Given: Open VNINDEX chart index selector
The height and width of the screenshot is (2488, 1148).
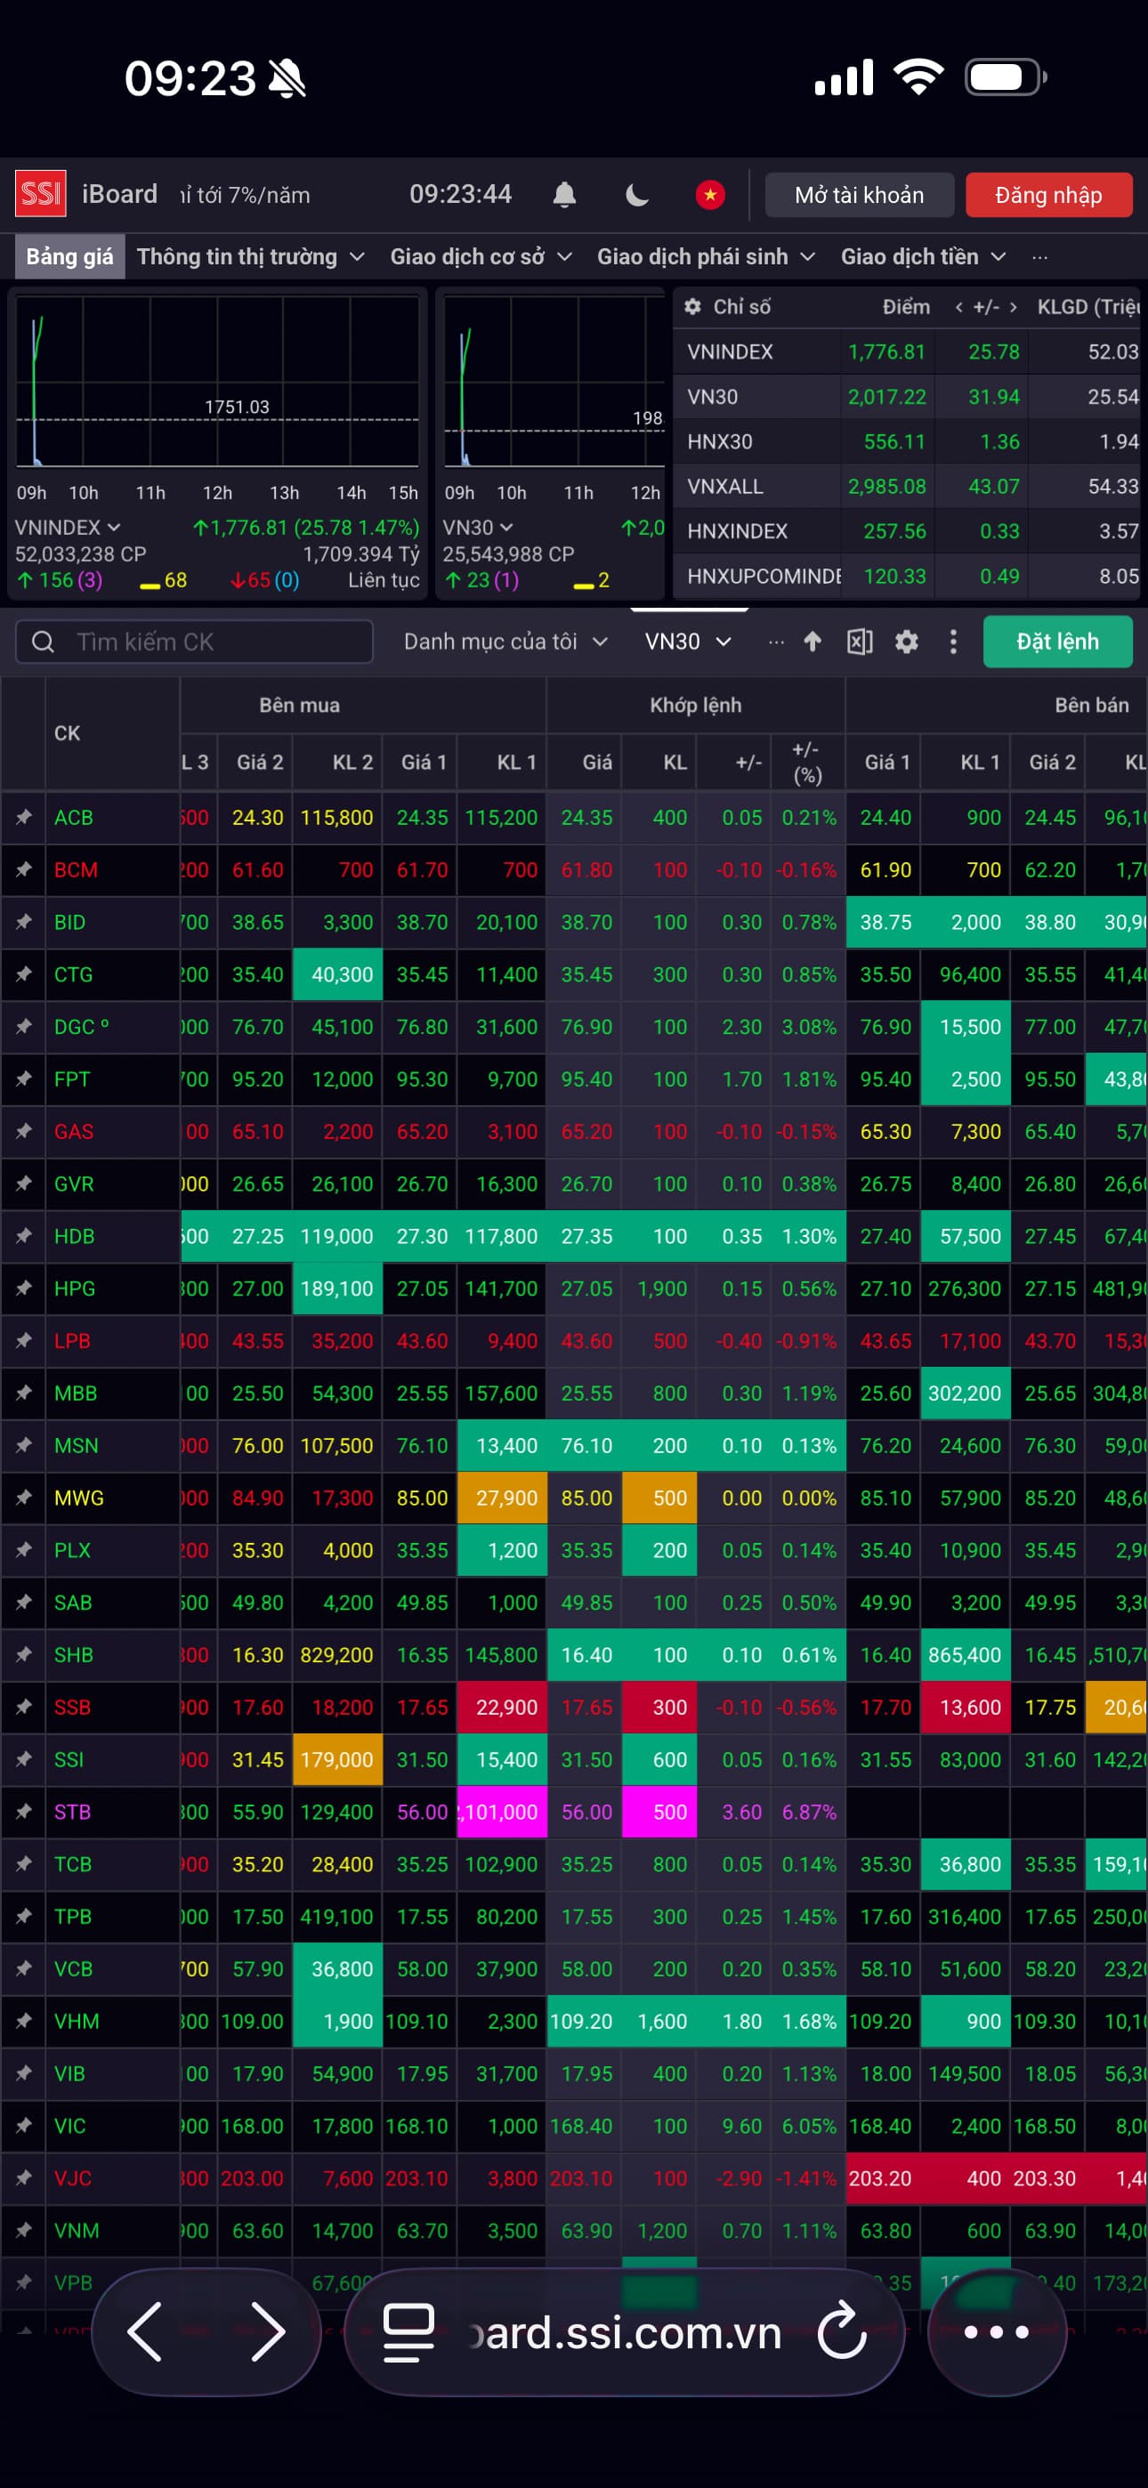Looking at the screenshot, I should (x=68, y=528).
